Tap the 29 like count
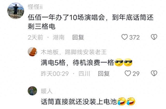The width and height of the screenshot is (166, 109). (136, 73)
